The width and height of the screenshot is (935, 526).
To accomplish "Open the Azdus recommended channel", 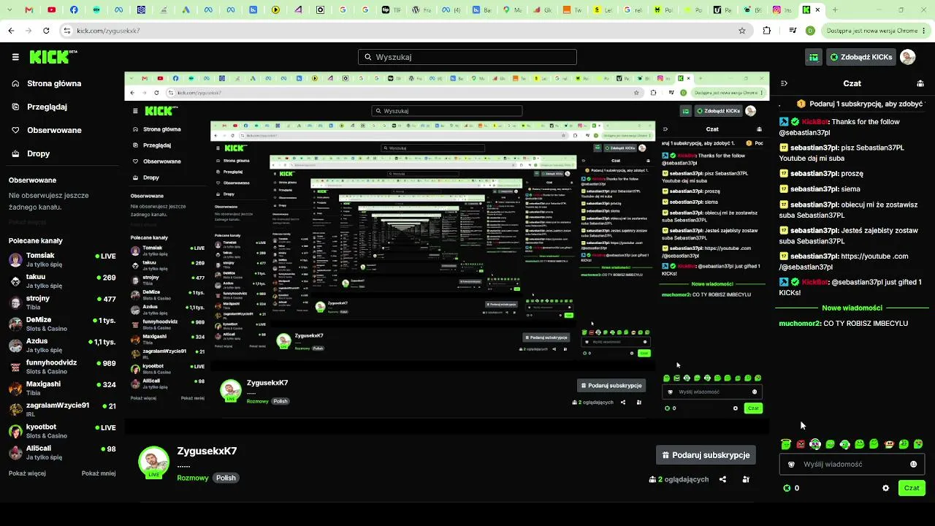I will (62, 345).
